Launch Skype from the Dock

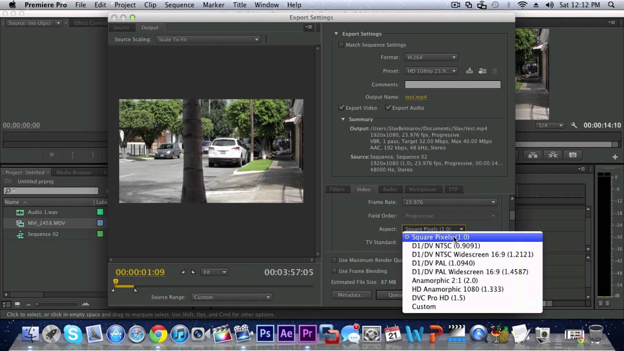(x=73, y=334)
